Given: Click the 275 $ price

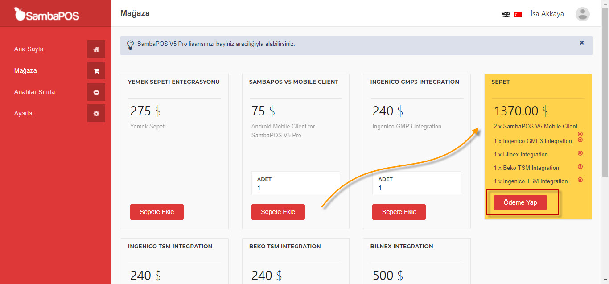Looking at the screenshot, I should click(146, 111).
